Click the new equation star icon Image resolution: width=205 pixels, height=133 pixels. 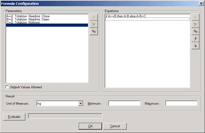(x=195, y=17)
